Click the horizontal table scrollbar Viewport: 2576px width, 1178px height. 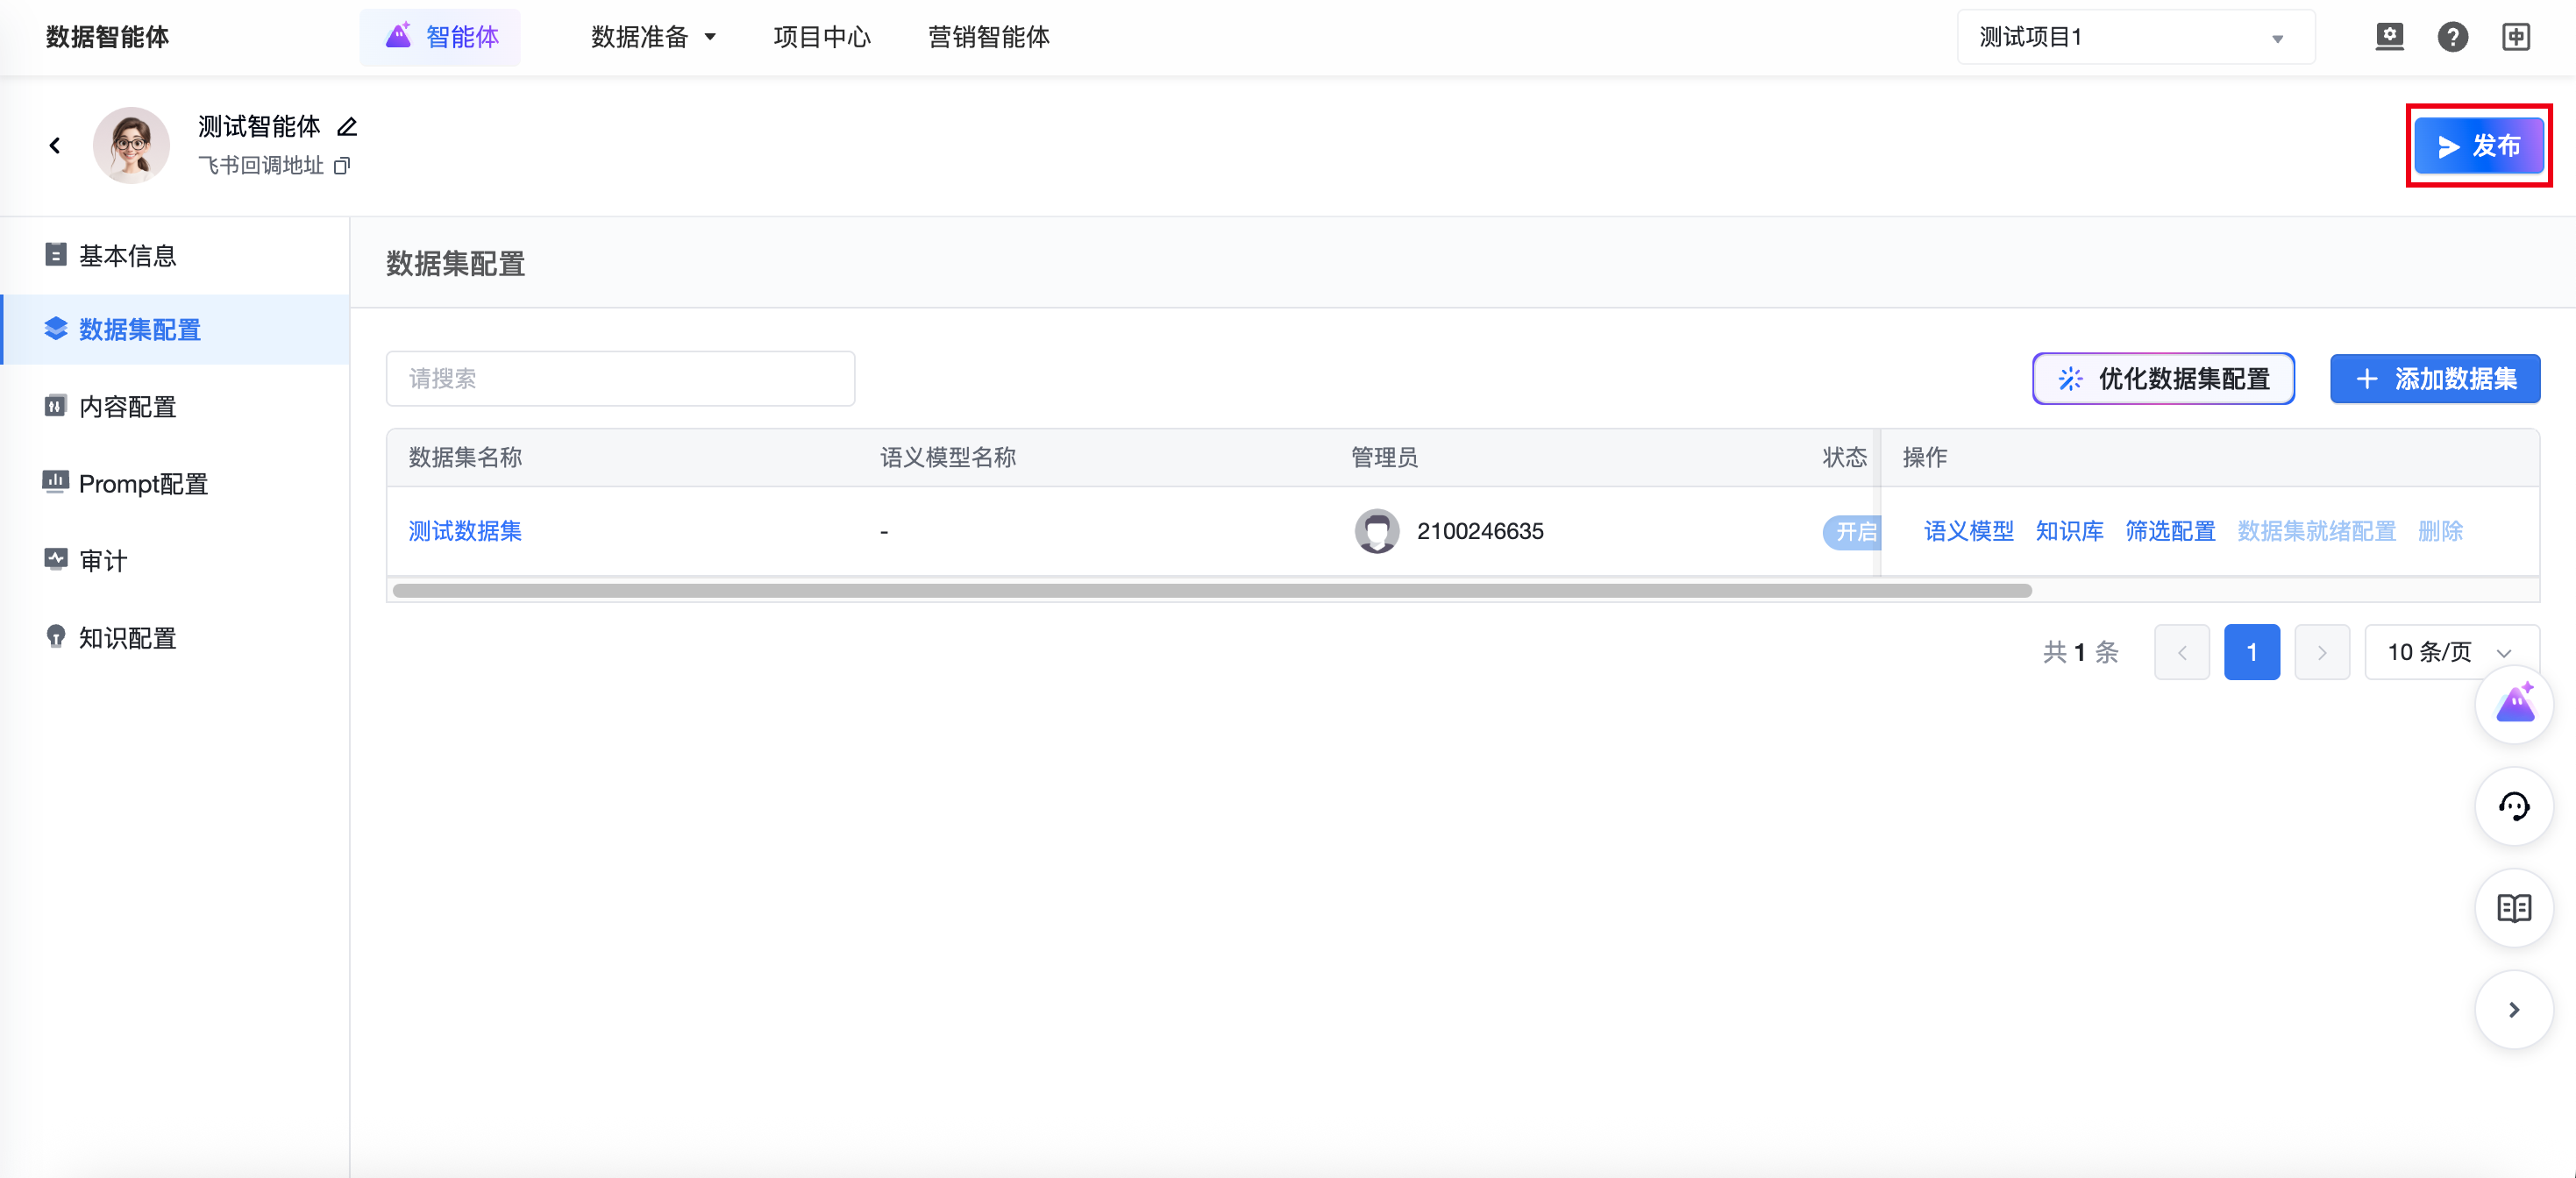coord(1211,591)
